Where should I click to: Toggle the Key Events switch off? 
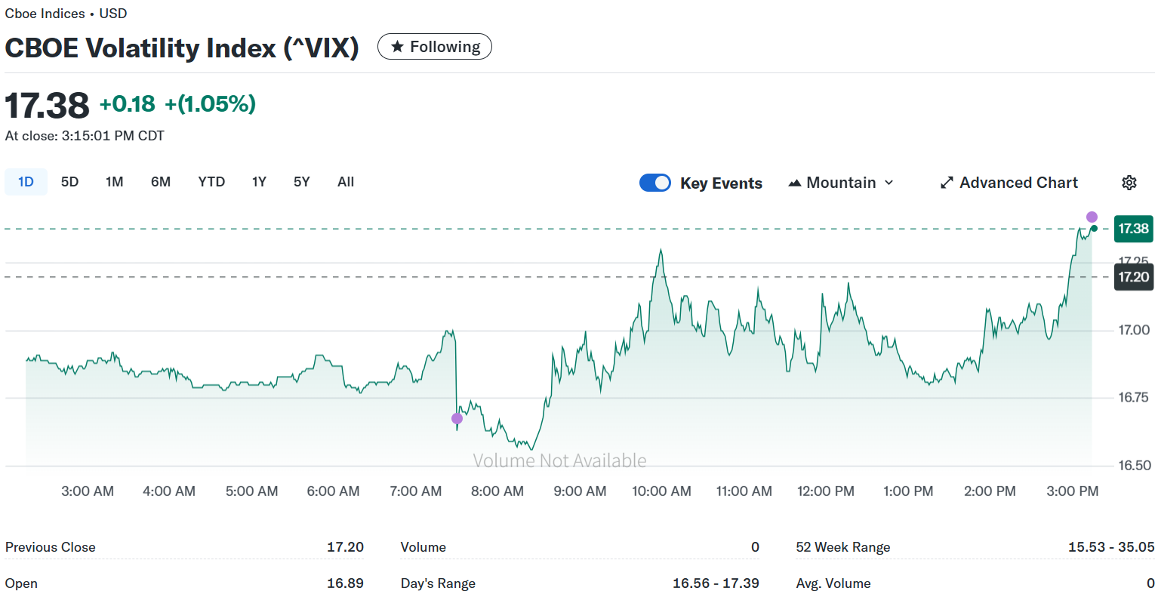point(654,183)
